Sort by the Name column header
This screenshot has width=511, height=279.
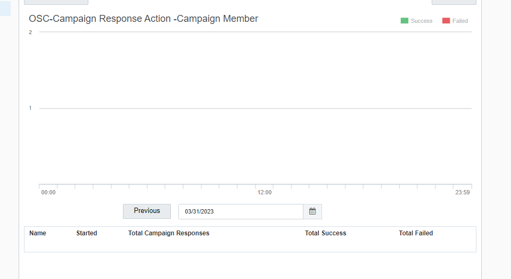pos(37,233)
